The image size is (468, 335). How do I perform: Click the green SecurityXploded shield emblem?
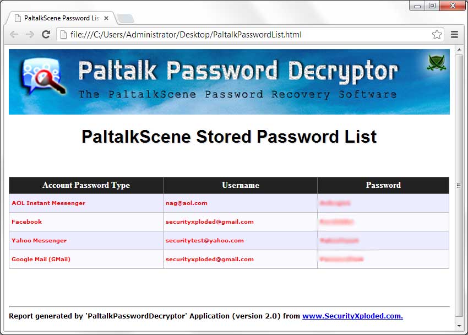coord(437,62)
